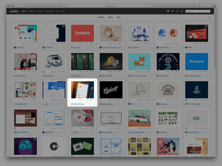
Task: Open Michael Flarup's profile link
Action: (x=79, y=104)
